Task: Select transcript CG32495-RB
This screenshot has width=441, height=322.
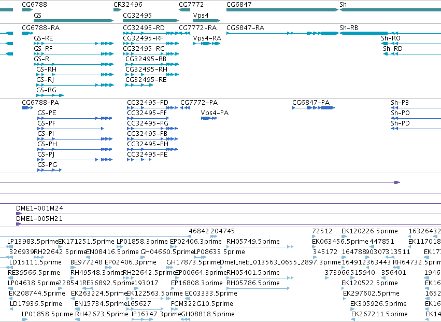Action: tap(146, 59)
